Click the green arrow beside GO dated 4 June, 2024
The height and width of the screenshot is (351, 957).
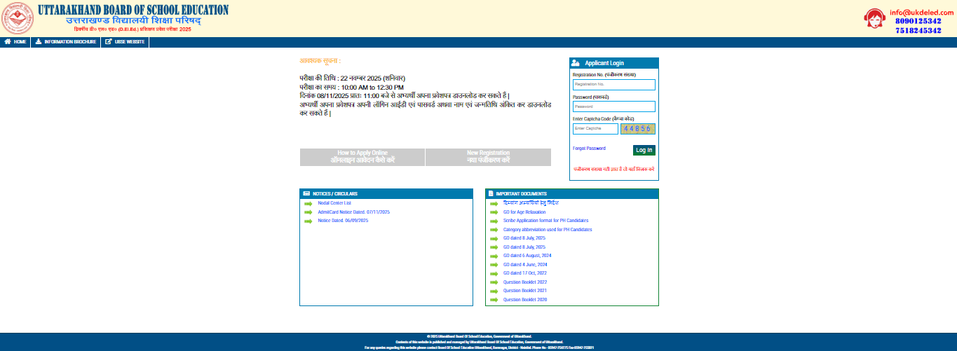click(x=494, y=265)
